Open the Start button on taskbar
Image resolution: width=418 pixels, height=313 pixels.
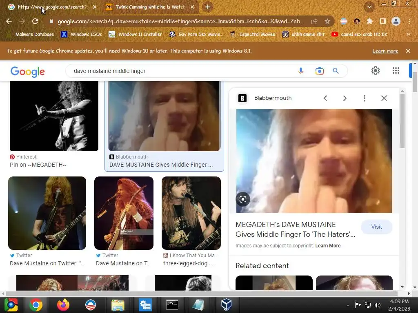click(x=11, y=305)
